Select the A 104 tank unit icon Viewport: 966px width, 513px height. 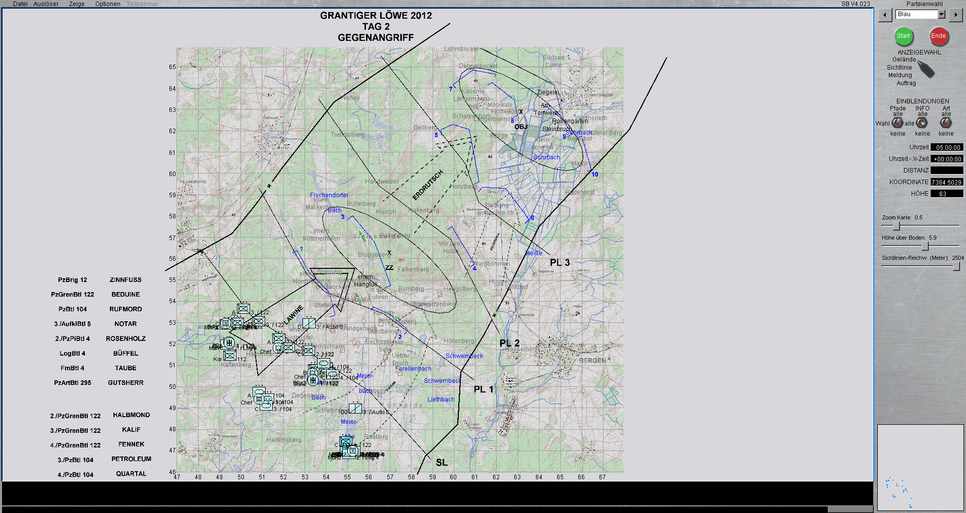[x=259, y=391]
